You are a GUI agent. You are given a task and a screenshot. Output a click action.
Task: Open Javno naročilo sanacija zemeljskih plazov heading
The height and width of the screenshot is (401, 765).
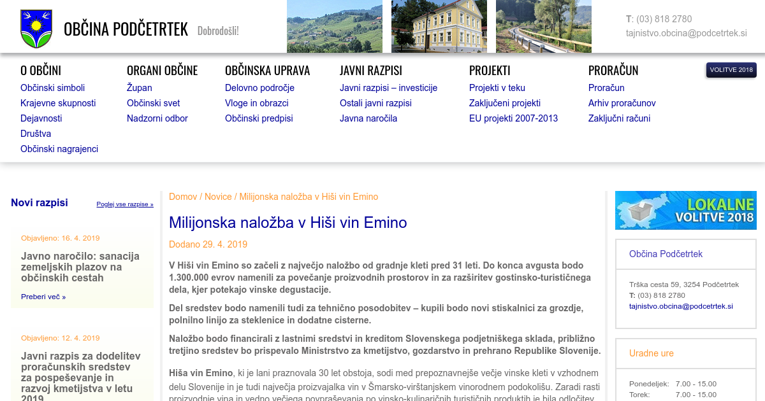click(x=80, y=267)
